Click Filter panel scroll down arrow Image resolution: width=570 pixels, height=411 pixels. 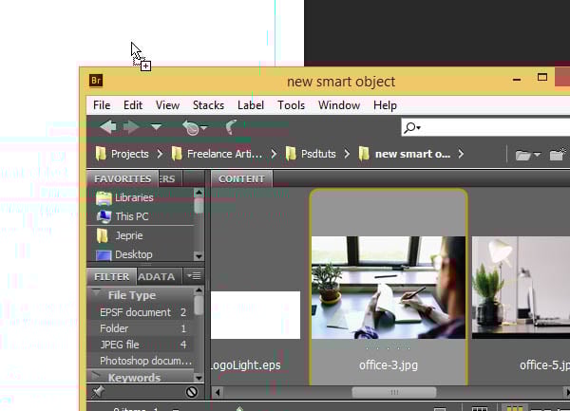199,378
